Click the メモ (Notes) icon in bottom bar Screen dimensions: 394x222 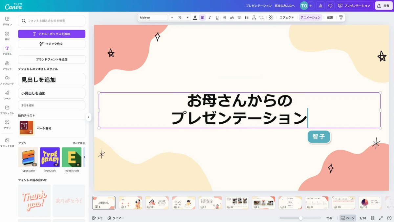coord(97,218)
